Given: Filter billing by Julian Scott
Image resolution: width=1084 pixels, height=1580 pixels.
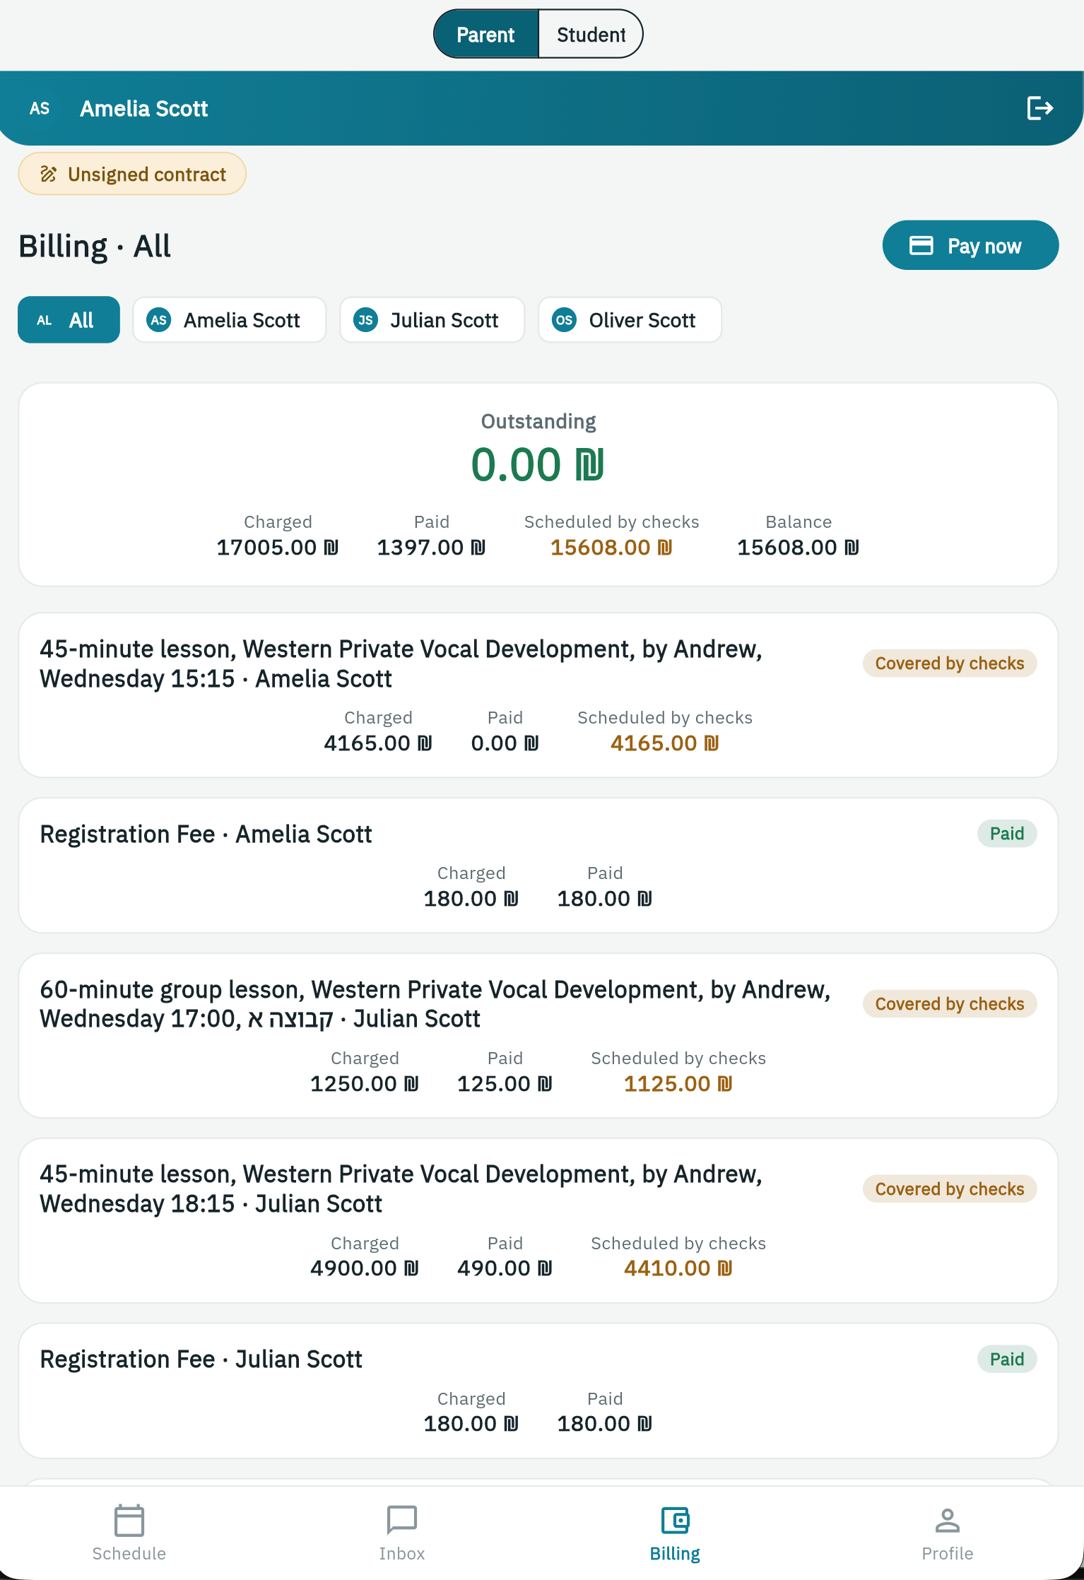Looking at the screenshot, I should [x=432, y=320].
